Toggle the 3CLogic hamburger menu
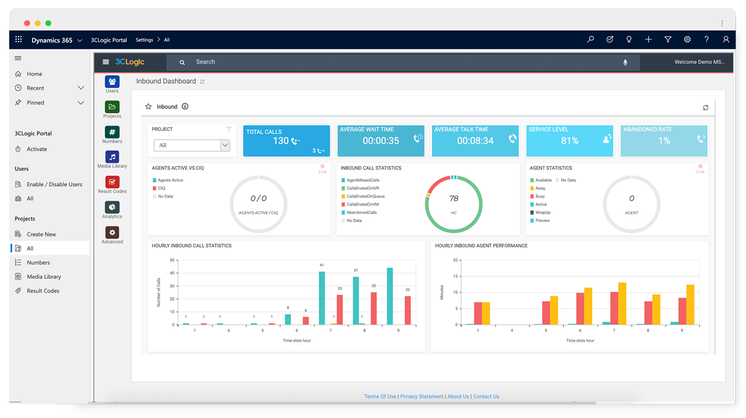This screenshot has height=418, width=746. click(106, 62)
